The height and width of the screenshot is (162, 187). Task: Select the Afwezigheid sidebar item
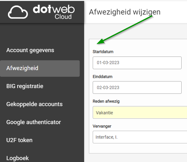(40, 69)
